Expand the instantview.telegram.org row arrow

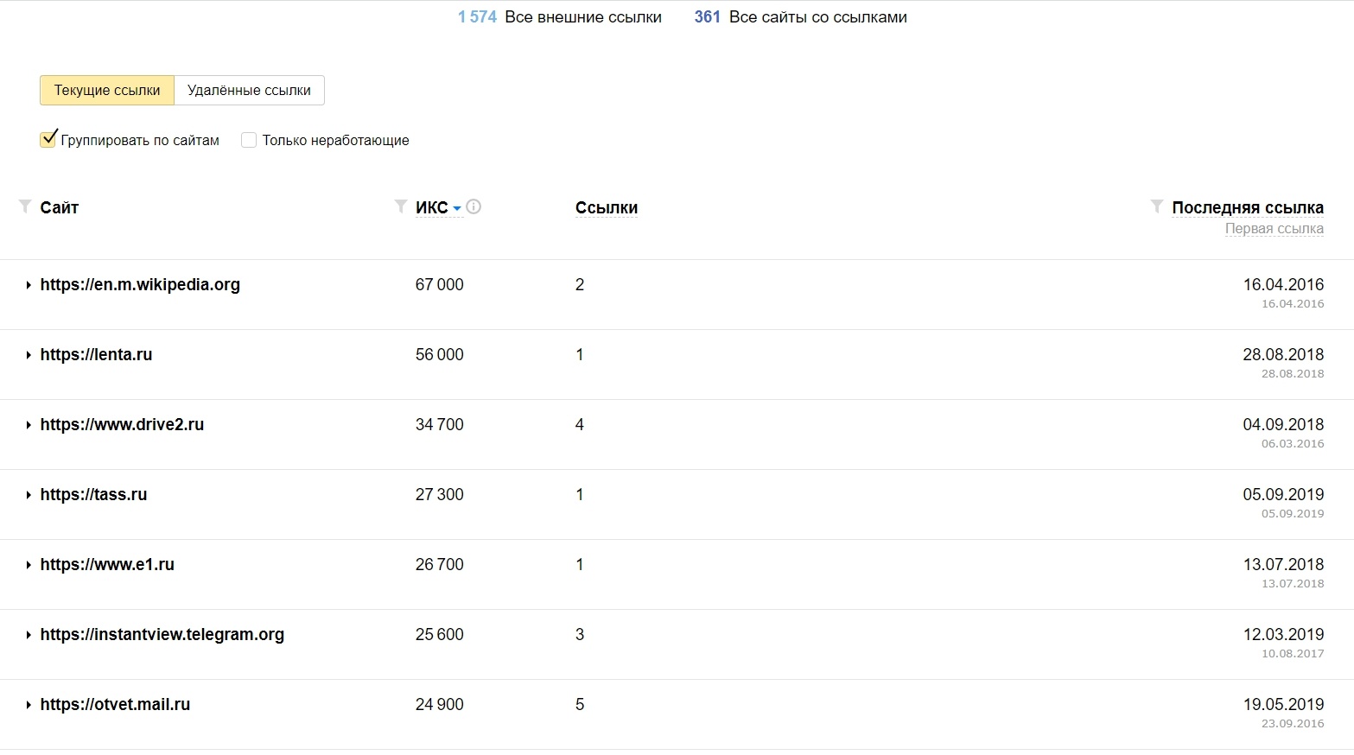[29, 635]
